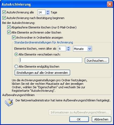Select 'Alte Elemente verschieben nach' radio option

coord(16,54)
